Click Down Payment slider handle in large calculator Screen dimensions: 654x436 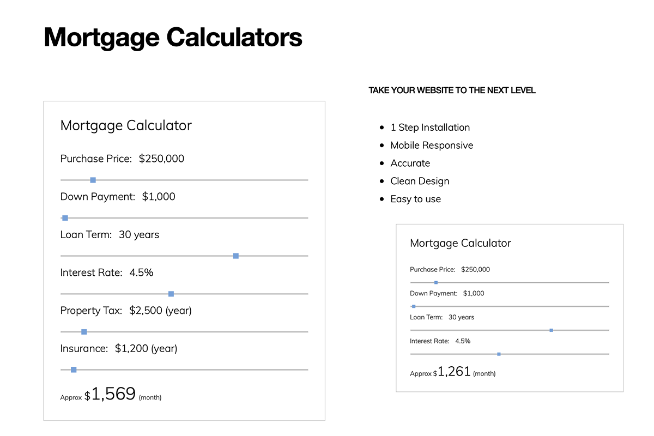(65, 218)
